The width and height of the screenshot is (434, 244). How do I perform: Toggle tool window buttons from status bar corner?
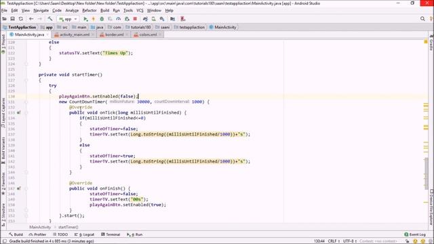pyautogui.click(x=5, y=241)
